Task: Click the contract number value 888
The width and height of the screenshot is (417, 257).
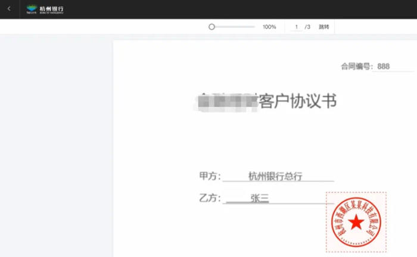Action: (x=384, y=67)
